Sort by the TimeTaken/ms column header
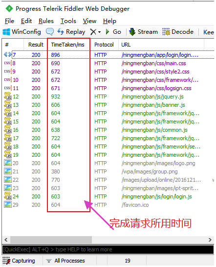Screen dimensions: 216x267 point(68,45)
